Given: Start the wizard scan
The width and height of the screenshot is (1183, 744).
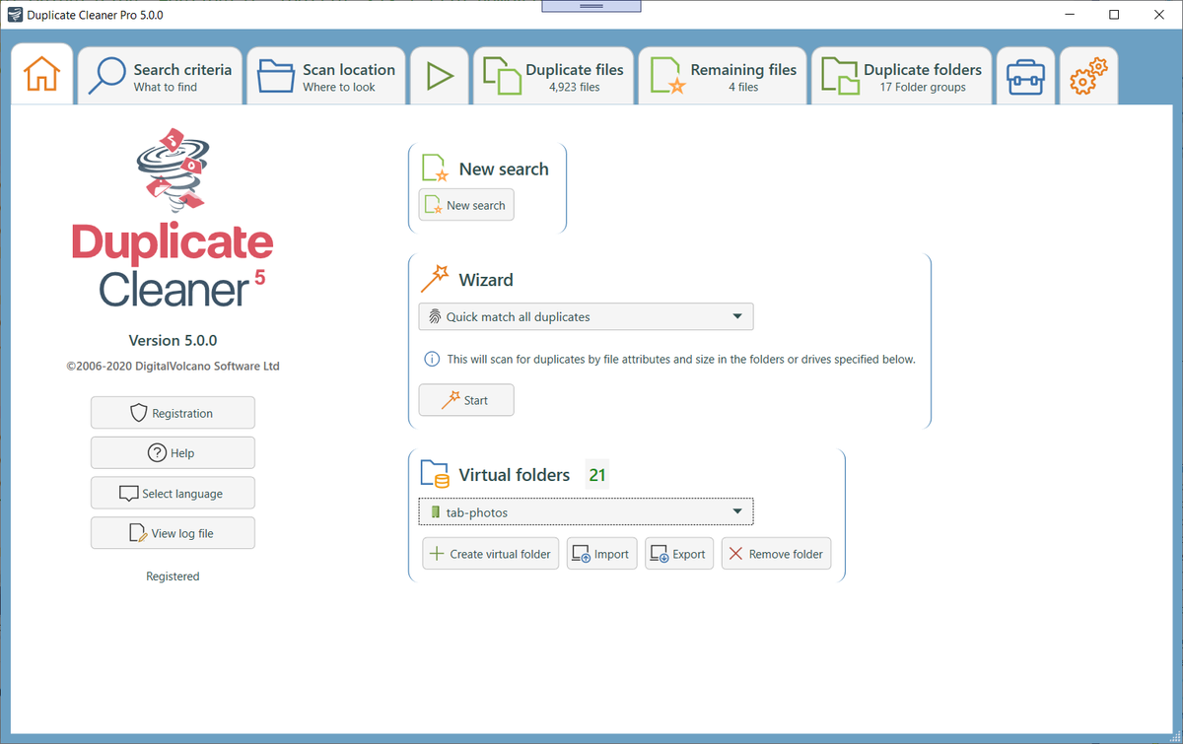Looking at the screenshot, I should [x=466, y=400].
